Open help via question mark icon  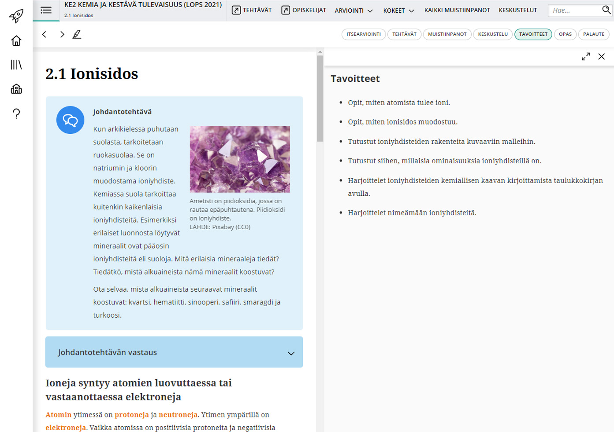pyautogui.click(x=16, y=114)
